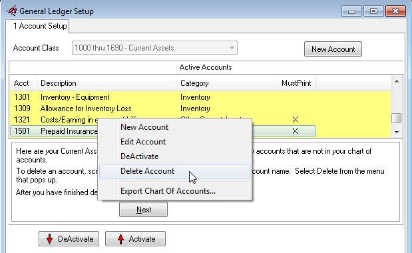Viewport: 412px width, 253px height.
Task: Select Allowance for Inventory Loss row
Action: tap(201, 109)
